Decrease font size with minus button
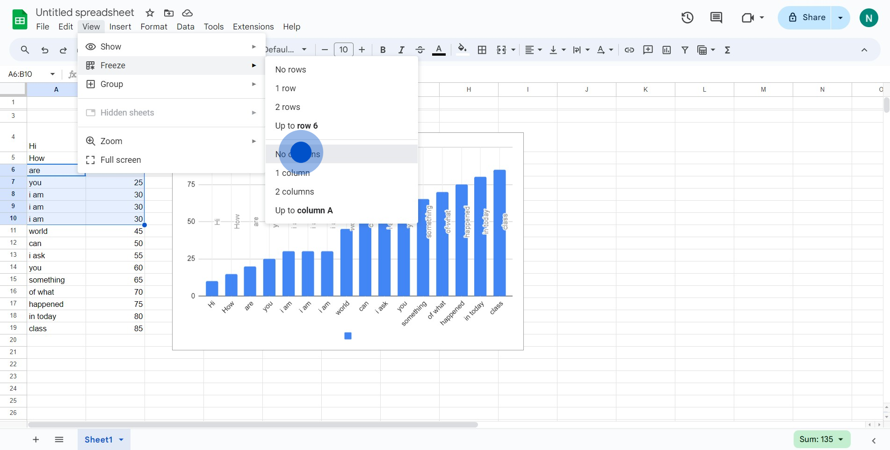The width and height of the screenshot is (890, 450). point(325,50)
